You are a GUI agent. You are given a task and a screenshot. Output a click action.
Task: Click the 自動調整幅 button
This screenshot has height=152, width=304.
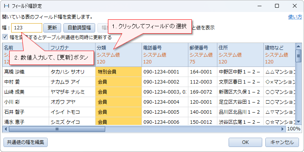[x=79, y=28]
